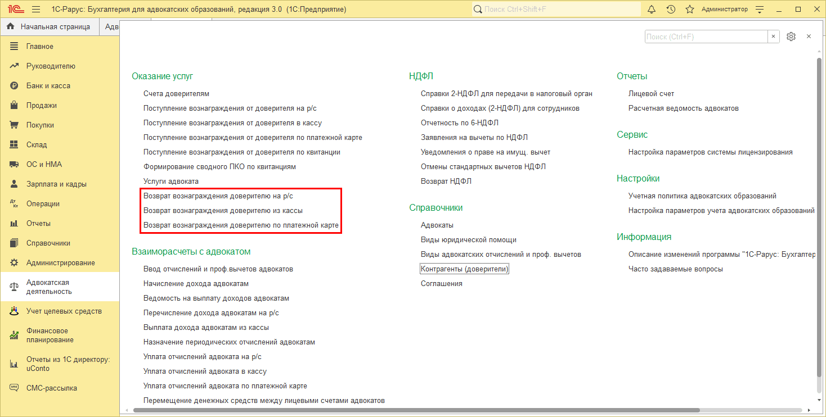This screenshot has height=417, width=826.
Task: Open Возврат вознаграждения доверителю по платежной карте
Action: [x=241, y=225]
